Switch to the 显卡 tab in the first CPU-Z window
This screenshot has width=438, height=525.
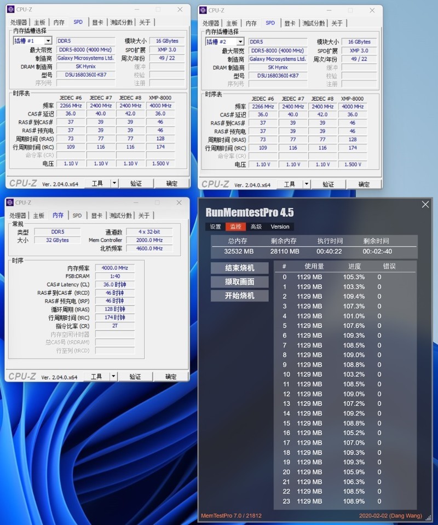(99, 22)
